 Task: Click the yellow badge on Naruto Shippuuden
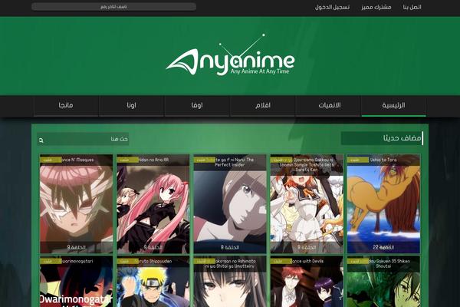click(x=127, y=261)
